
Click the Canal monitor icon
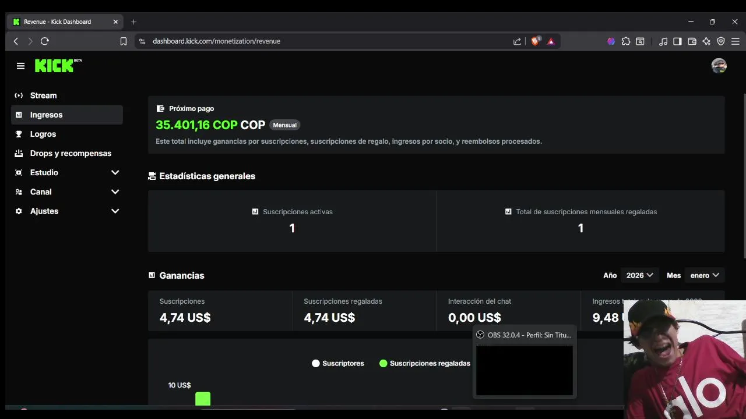(x=19, y=191)
